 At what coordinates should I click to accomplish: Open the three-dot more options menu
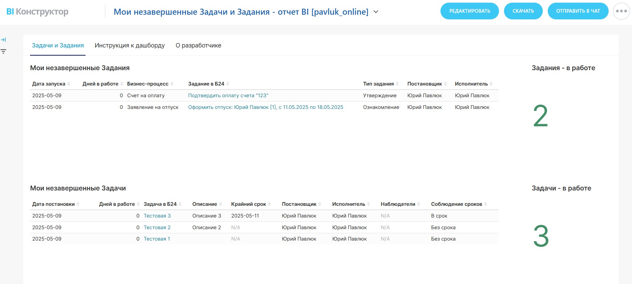(621, 11)
